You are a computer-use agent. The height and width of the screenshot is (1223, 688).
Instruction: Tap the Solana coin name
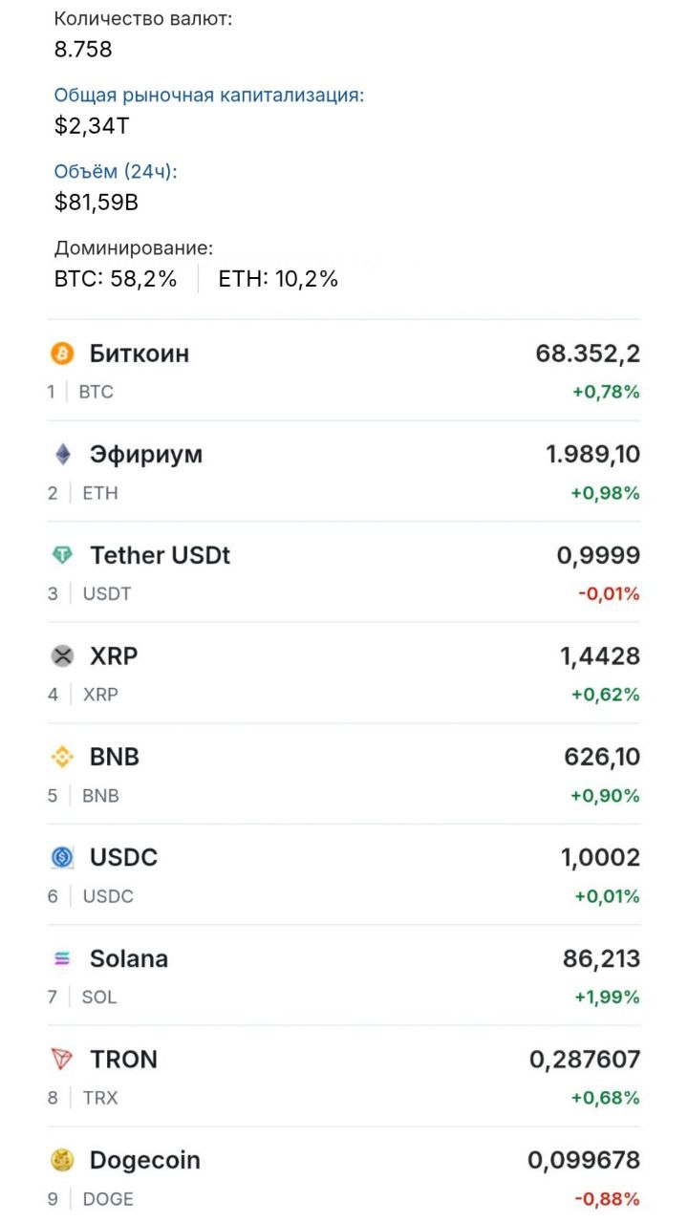tap(129, 958)
